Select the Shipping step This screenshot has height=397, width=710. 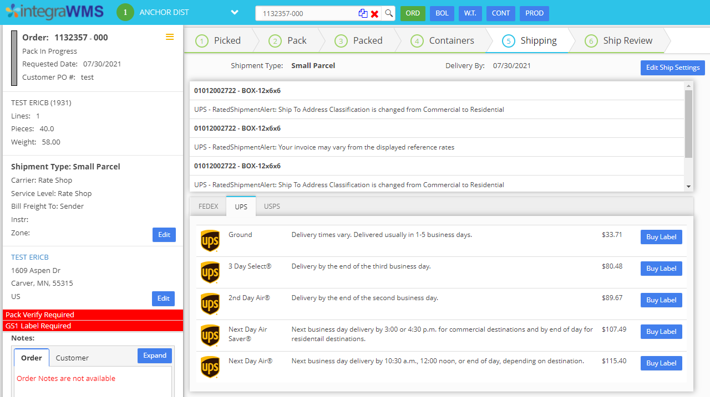[x=529, y=40]
